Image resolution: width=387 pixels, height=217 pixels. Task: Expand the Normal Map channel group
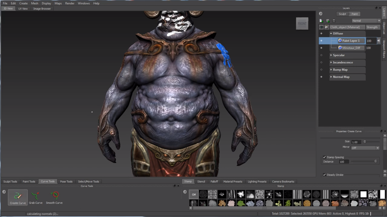click(x=331, y=77)
